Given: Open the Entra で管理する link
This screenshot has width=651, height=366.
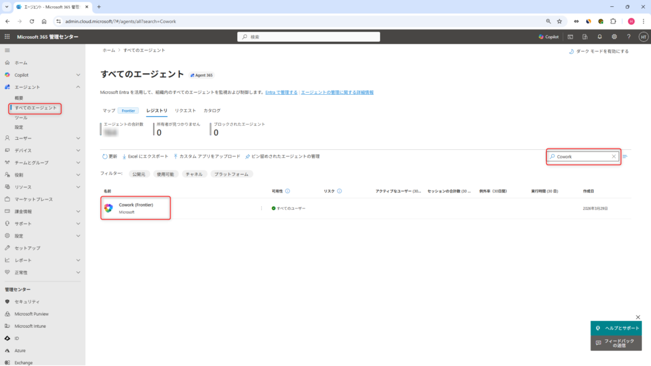Looking at the screenshot, I should pos(281,92).
